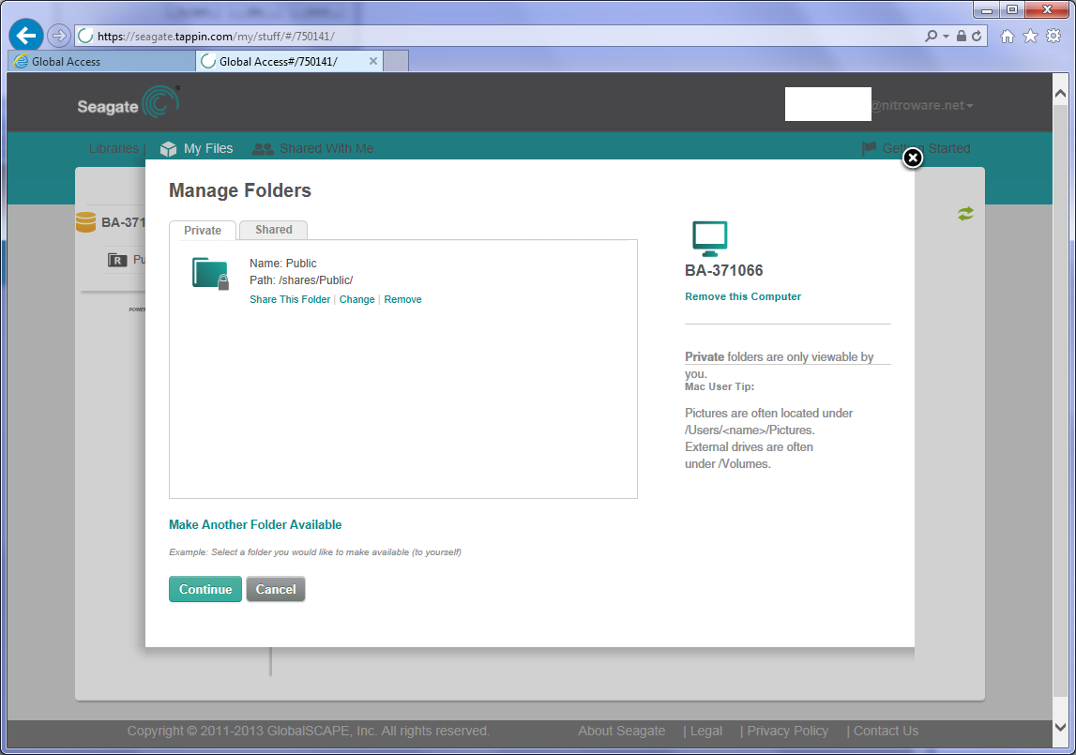This screenshot has width=1076, height=755.
Task: Click the Shared With Me people icon
Action: click(263, 149)
